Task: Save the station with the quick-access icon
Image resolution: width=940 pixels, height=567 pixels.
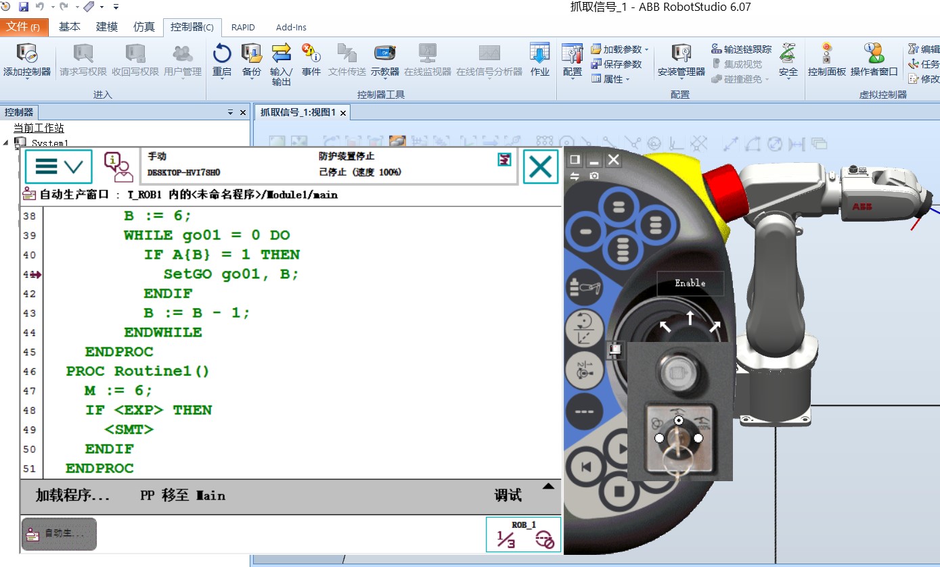Action: click(24, 7)
